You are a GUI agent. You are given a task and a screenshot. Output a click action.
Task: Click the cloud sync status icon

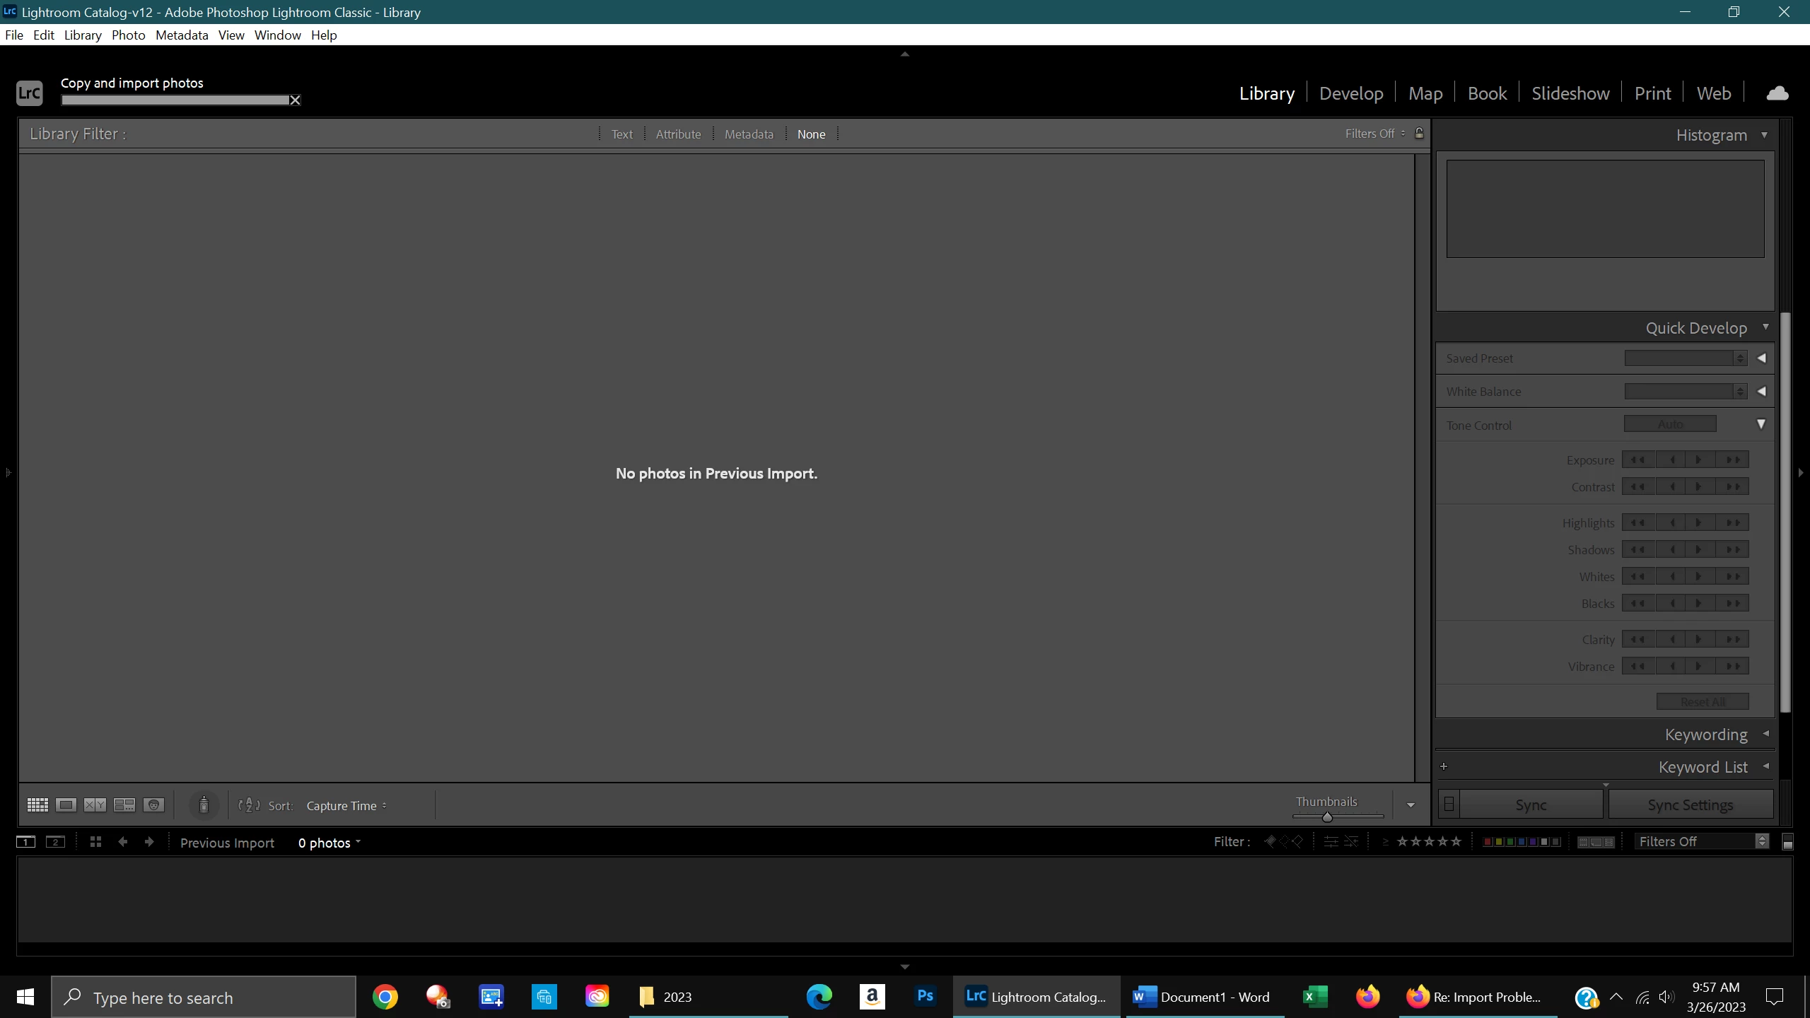1777,93
